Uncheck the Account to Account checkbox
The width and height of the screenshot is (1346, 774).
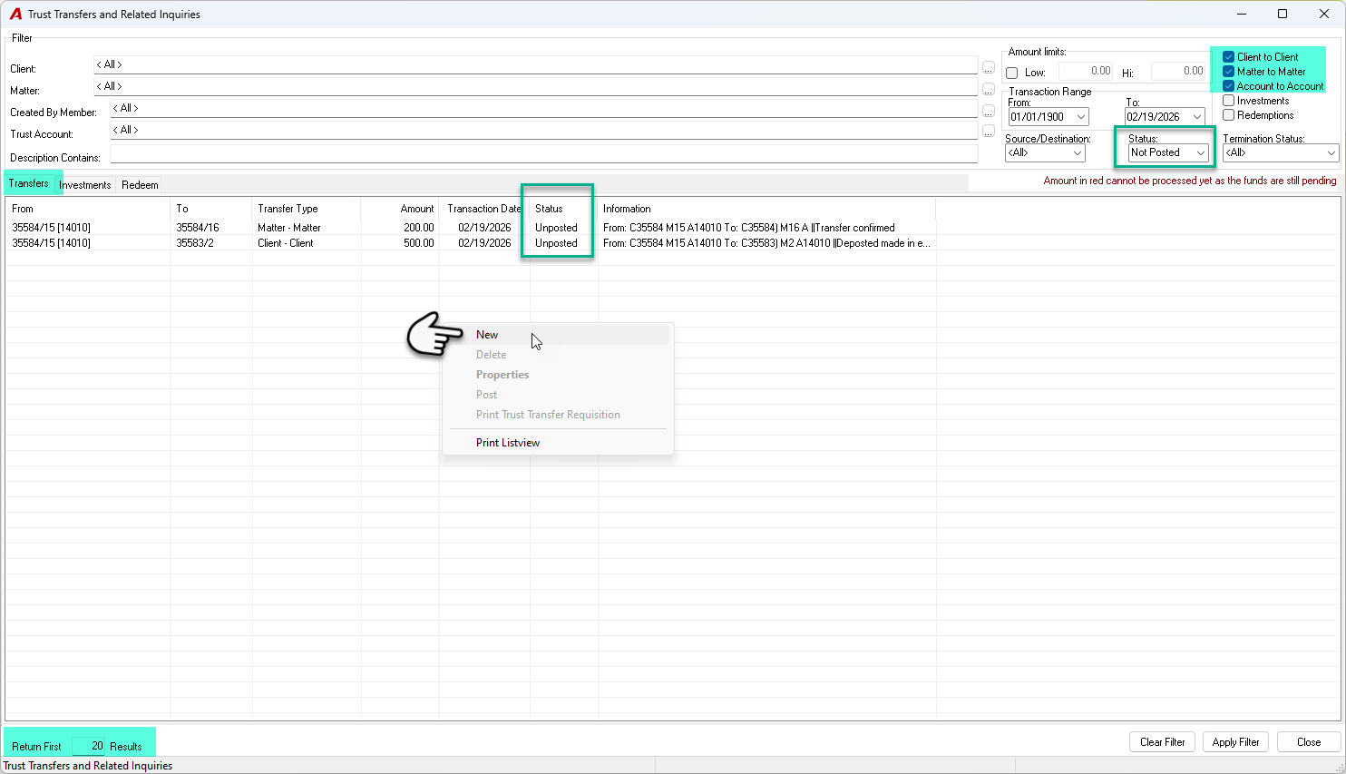click(1229, 86)
